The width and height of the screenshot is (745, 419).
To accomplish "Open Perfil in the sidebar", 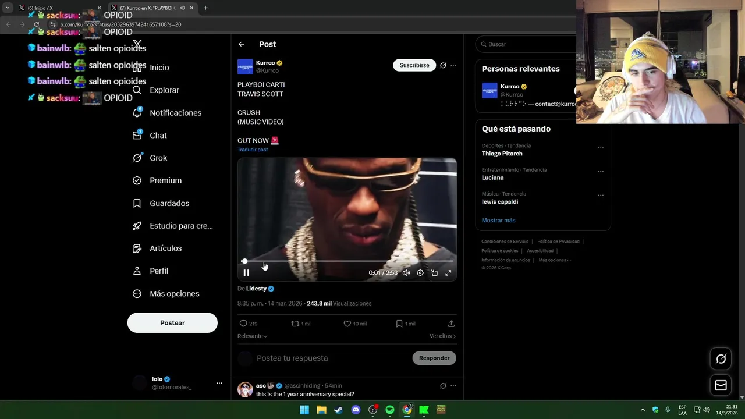I will [x=151, y=271].
